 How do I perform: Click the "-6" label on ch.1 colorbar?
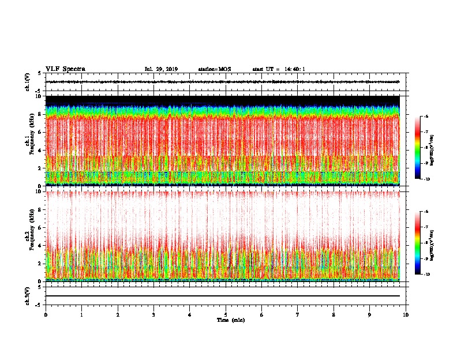click(x=425, y=116)
